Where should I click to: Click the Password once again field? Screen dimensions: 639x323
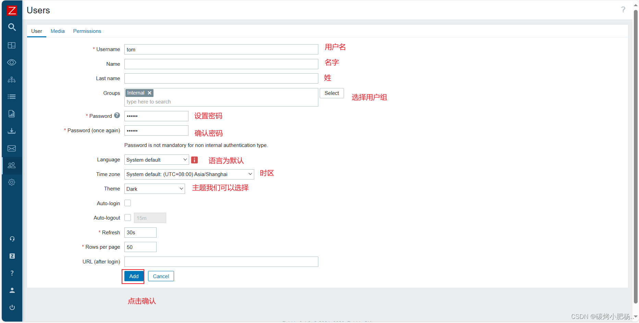[x=156, y=131]
